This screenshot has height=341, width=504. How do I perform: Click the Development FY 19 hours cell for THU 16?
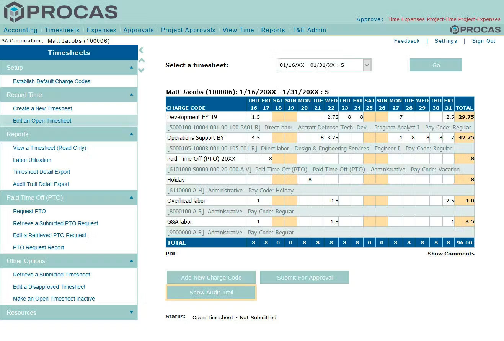pyautogui.click(x=253, y=117)
